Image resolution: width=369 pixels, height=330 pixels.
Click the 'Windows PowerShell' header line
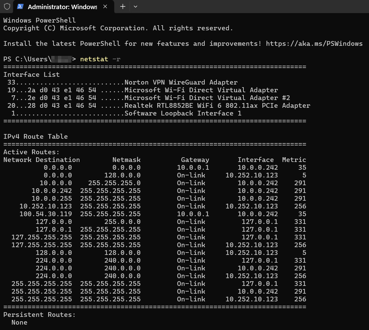click(x=39, y=20)
